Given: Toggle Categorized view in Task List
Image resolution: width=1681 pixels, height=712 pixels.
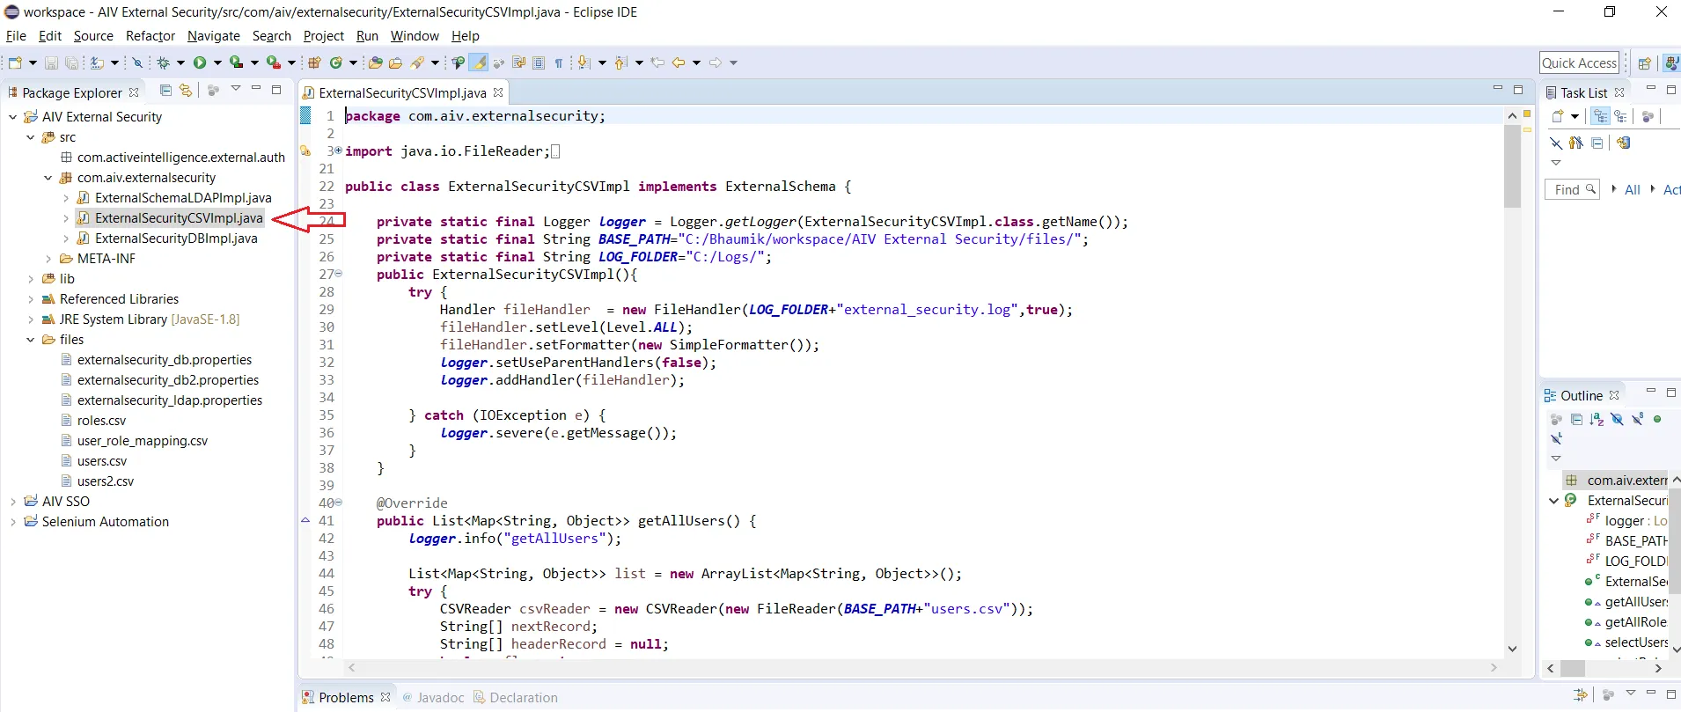Looking at the screenshot, I should [x=1601, y=116].
